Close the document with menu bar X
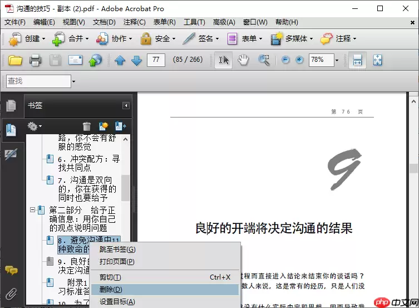This screenshot has height=308, width=419. tap(412, 23)
